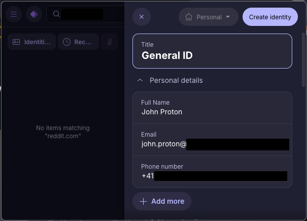The width and height of the screenshot is (307, 221).
Task: Open the Personal vault dropdown
Action: click(x=209, y=17)
